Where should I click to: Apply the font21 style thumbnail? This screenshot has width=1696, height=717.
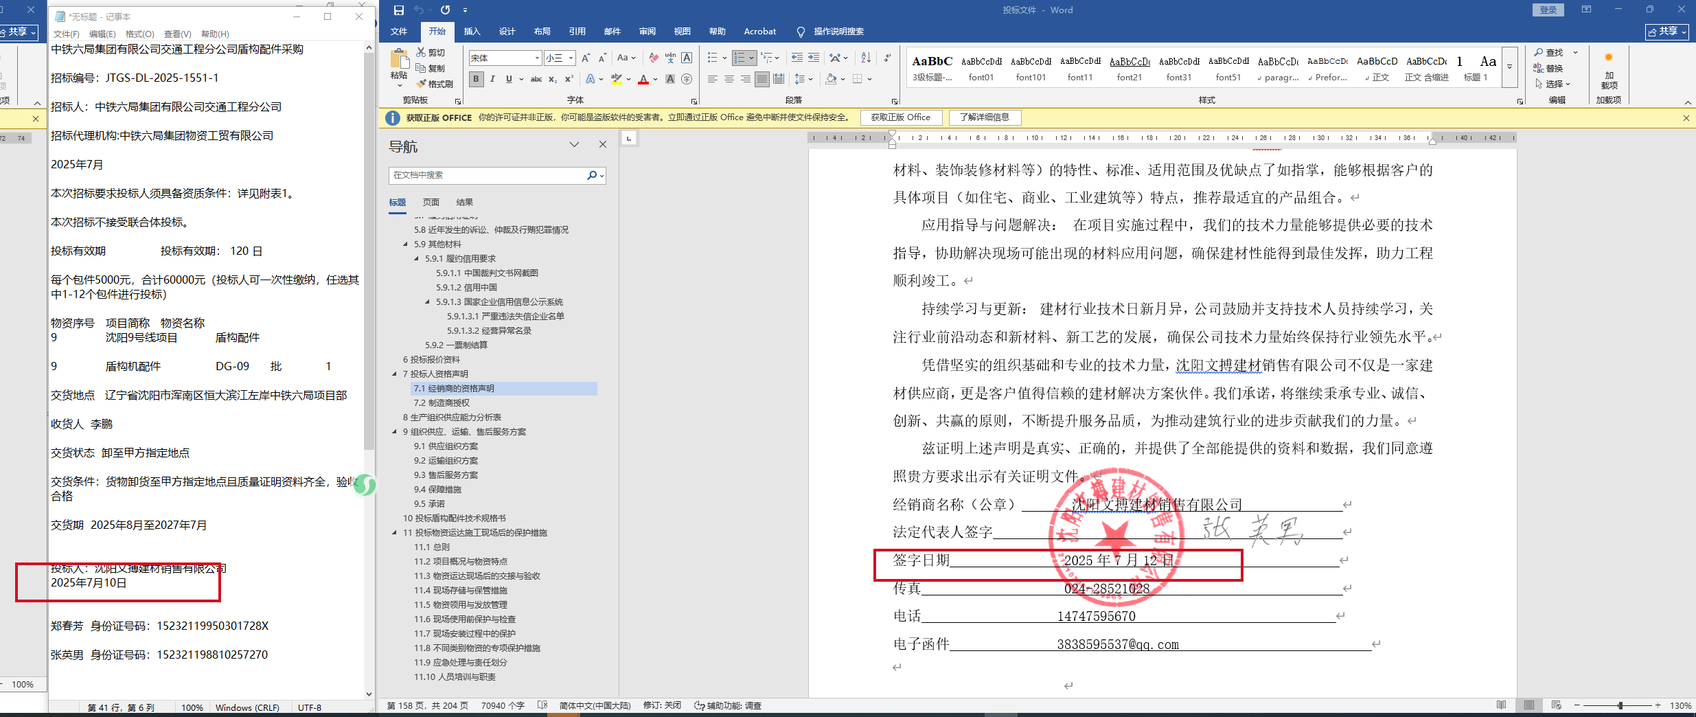[1130, 68]
